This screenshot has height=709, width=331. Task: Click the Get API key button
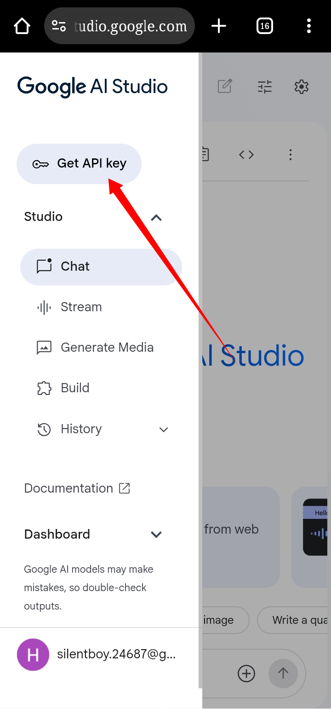79,164
